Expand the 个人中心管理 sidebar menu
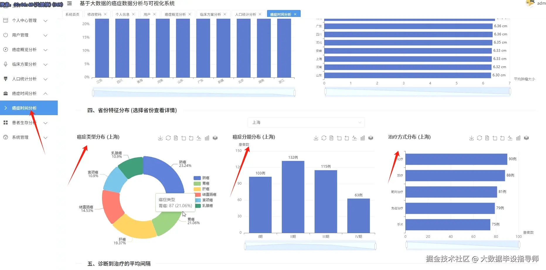This screenshot has width=546, height=270. point(29,20)
